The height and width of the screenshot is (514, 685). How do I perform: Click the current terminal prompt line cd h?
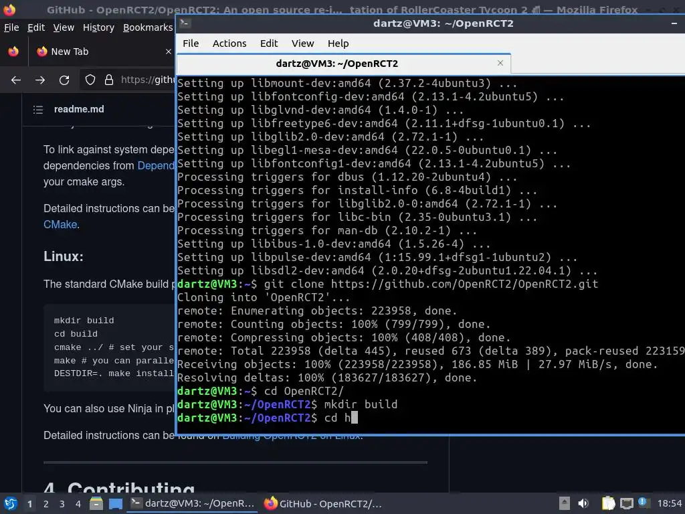coord(268,418)
